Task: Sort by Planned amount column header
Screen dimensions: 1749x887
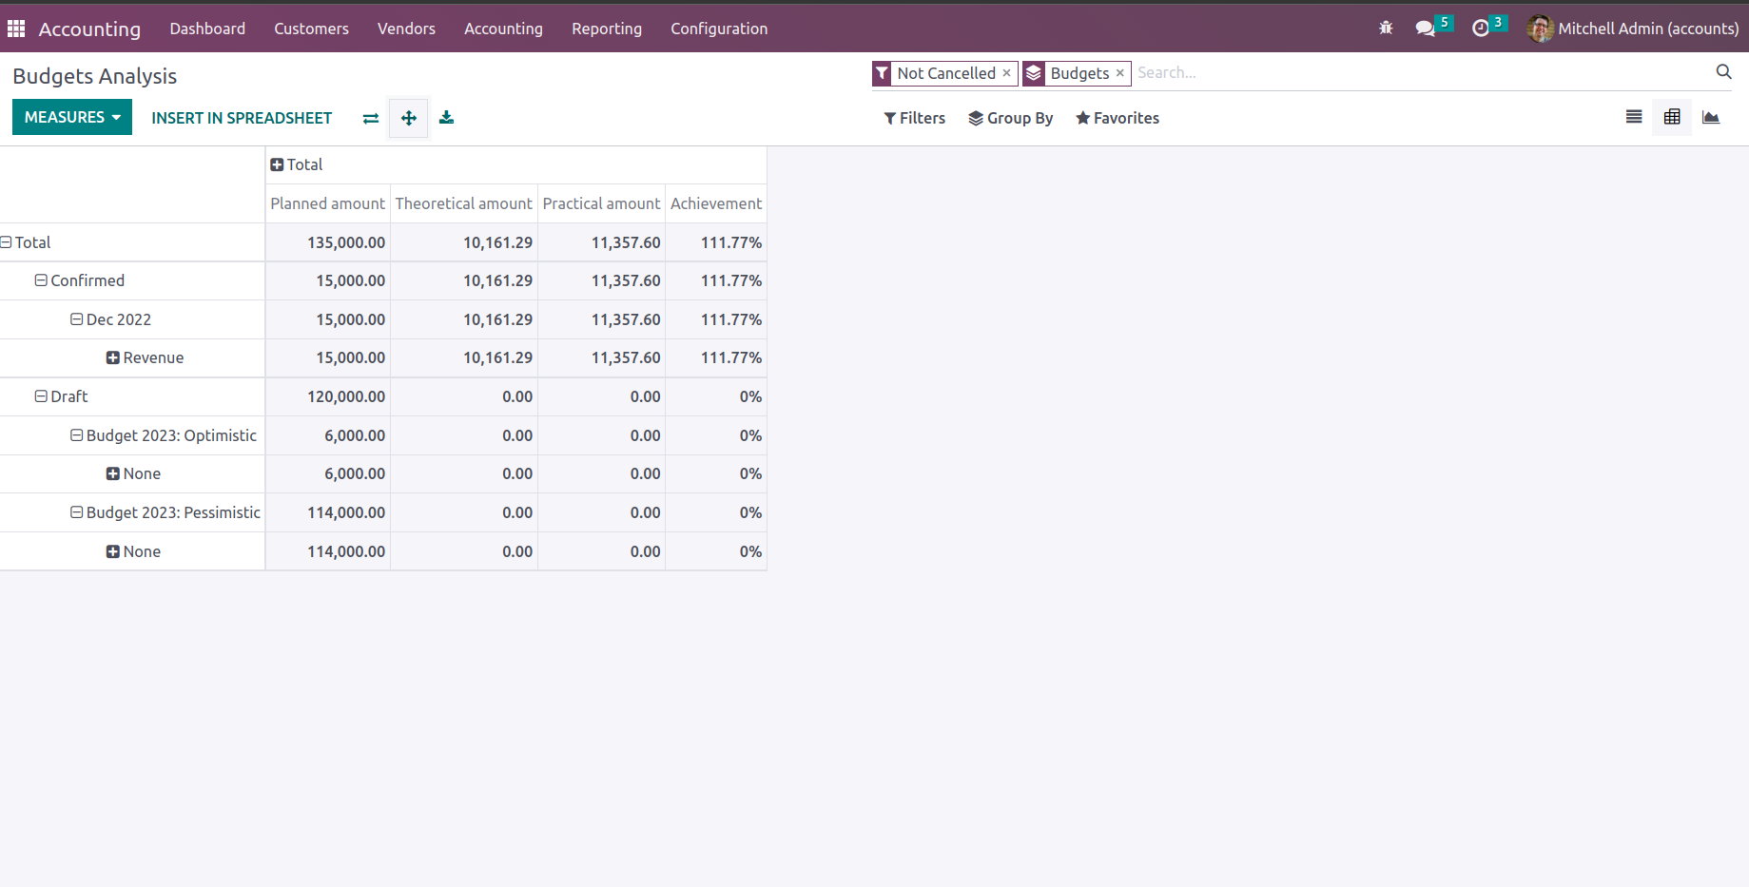Action: tap(328, 203)
